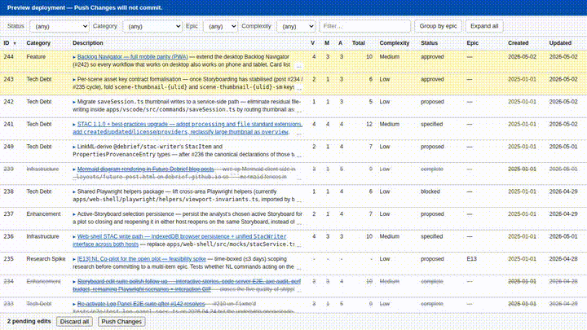Click 'Feature' category in row 244
Image resolution: width=587 pixels, height=330 pixels.
click(x=36, y=57)
